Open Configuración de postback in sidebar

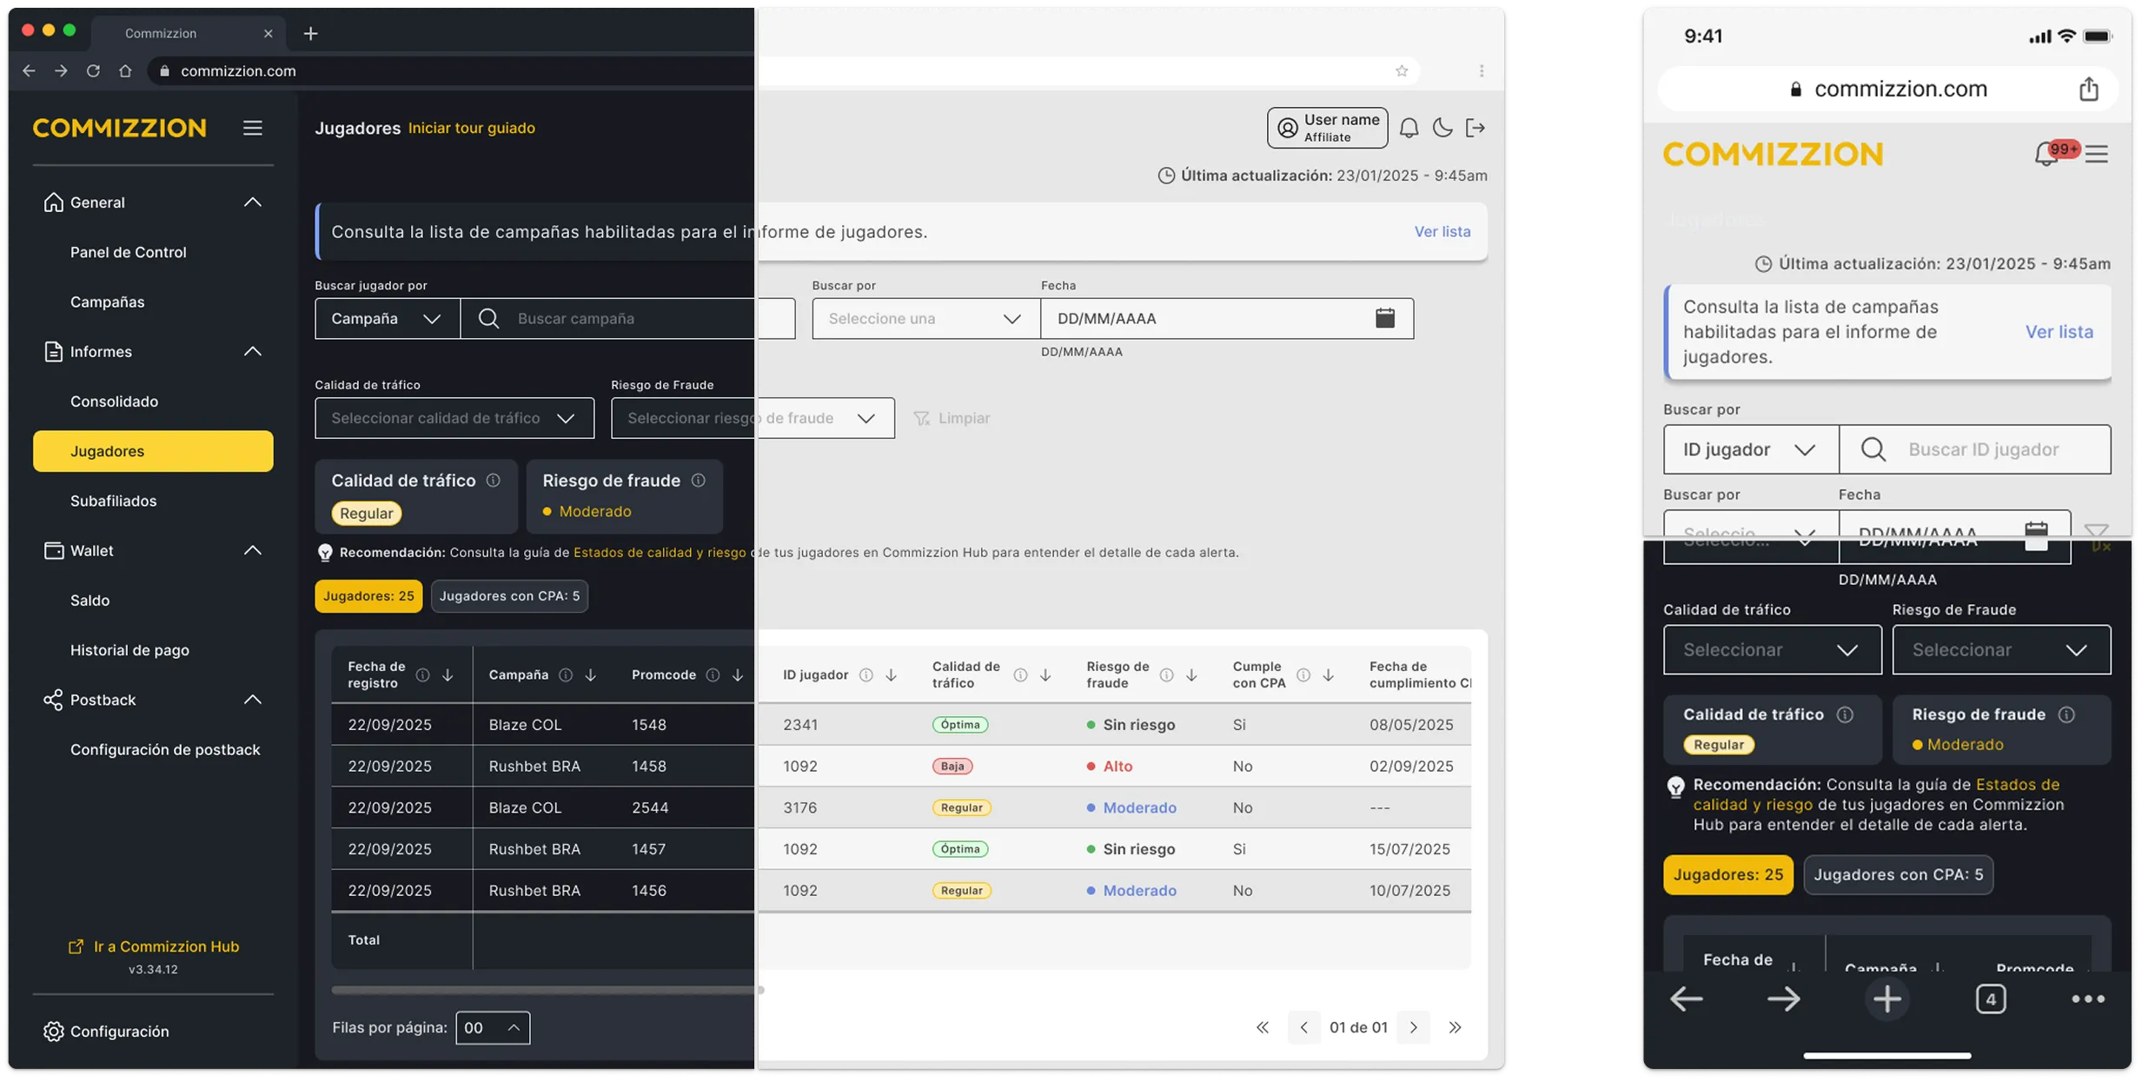pyautogui.click(x=165, y=750)
